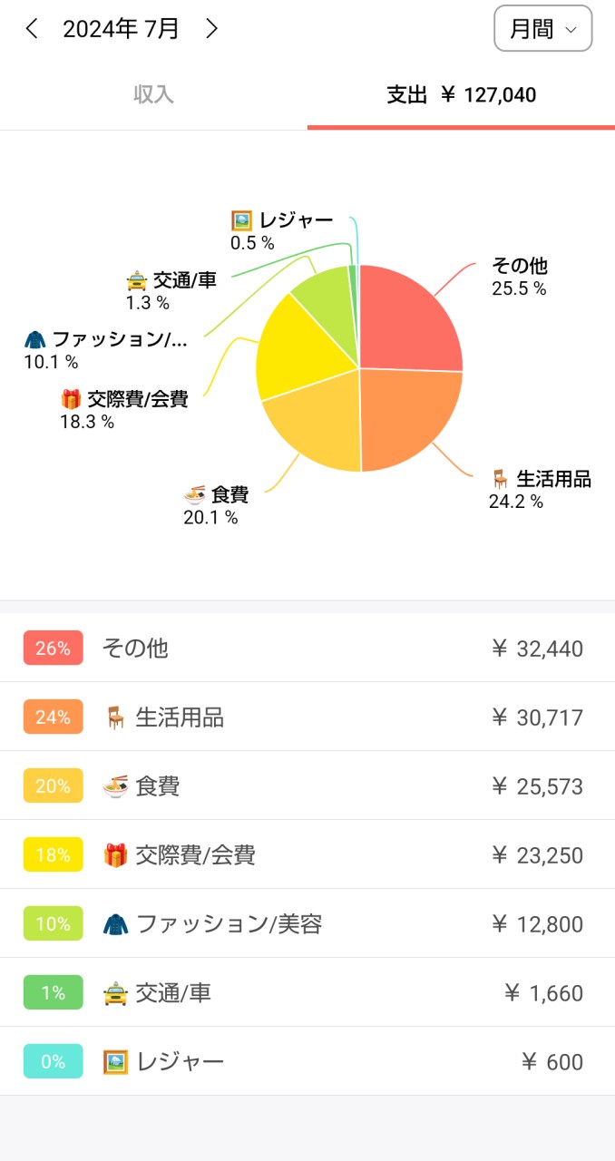Click the orange 24% percentage badge
Screen dimensions: 615x1161
(54, 717)
